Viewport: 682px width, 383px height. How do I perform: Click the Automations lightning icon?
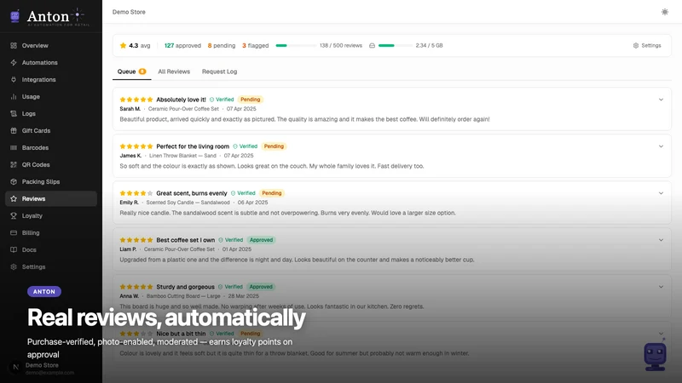pyautogui.click(x=14, y=62)
